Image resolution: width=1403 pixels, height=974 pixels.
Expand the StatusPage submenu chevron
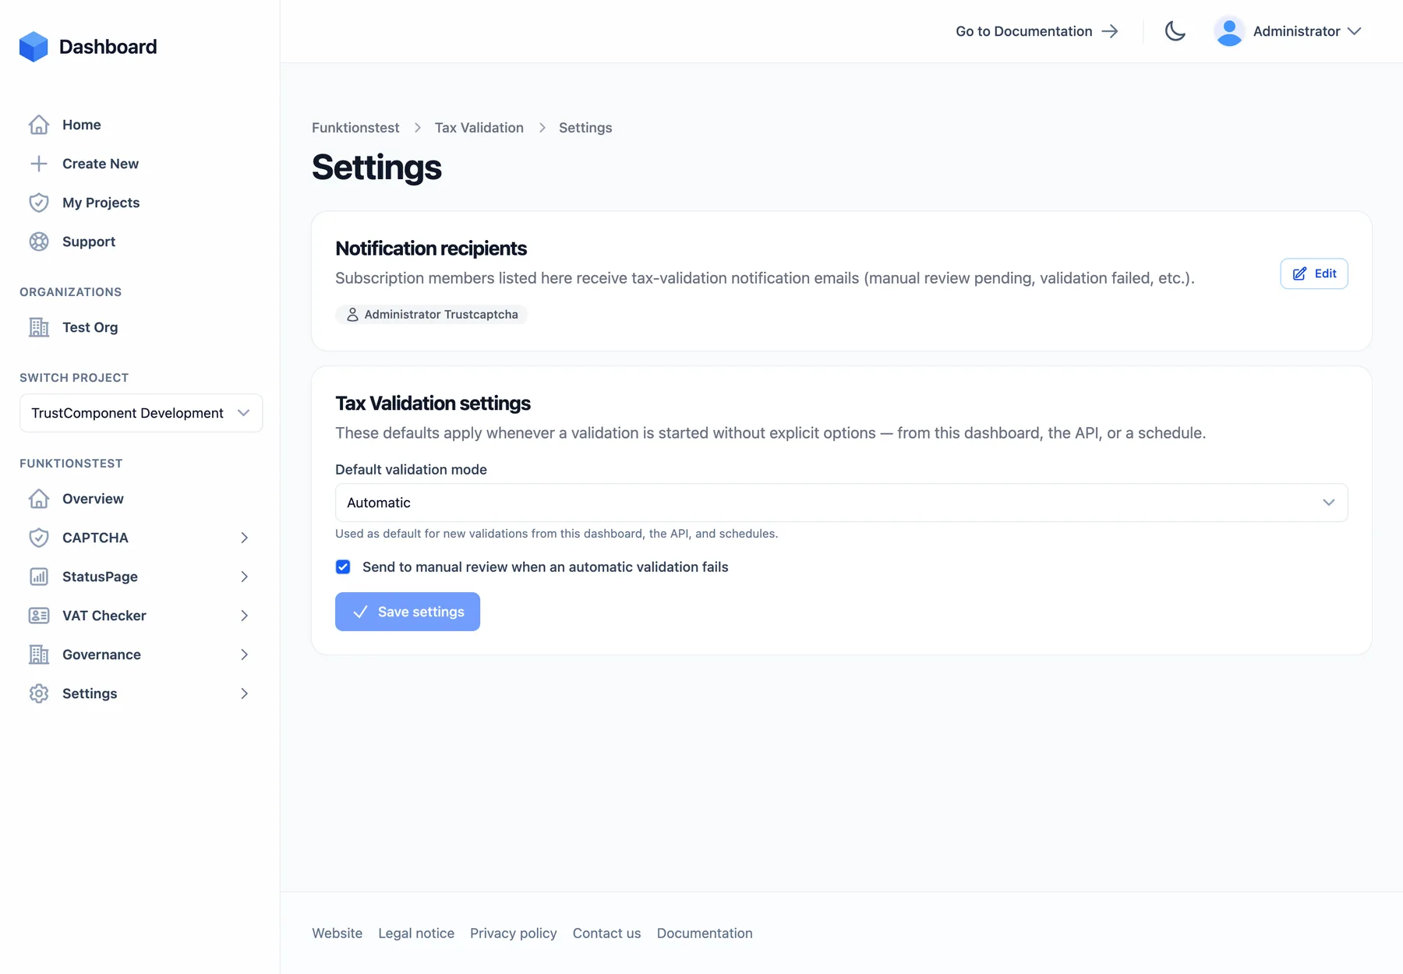coord(245,577)
